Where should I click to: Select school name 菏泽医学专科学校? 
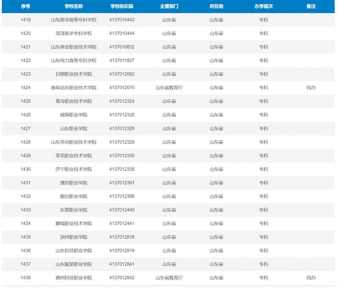pos(74,33)
